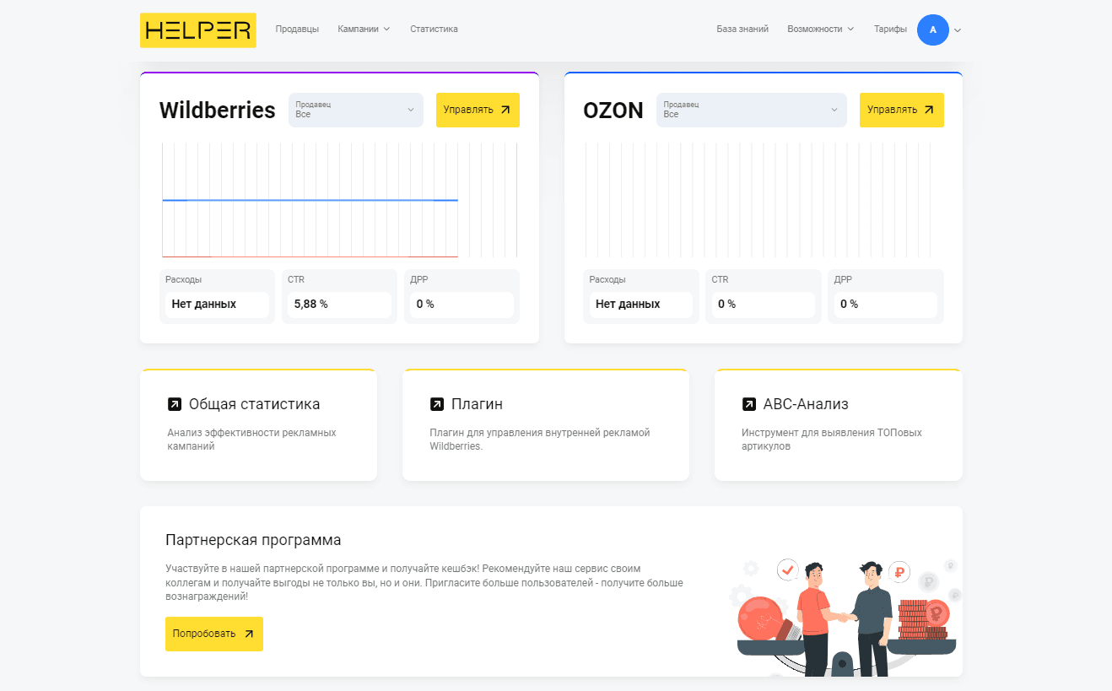This screenshot has height=691, width=1112.
Task: Open the Продавцы menu item
Action: (x=297, y=29)
